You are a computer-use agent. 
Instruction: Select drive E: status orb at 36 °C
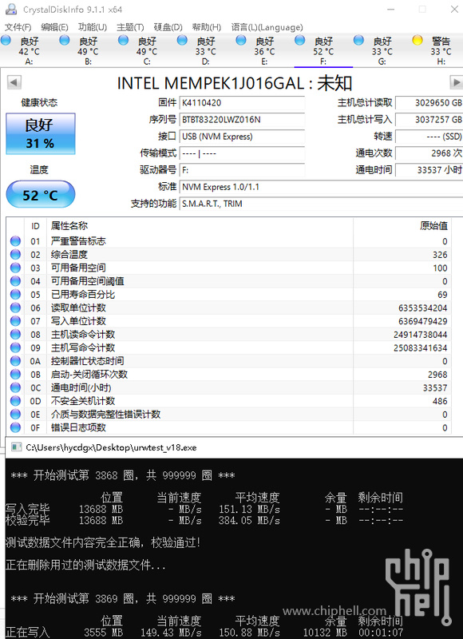[241, 40]
